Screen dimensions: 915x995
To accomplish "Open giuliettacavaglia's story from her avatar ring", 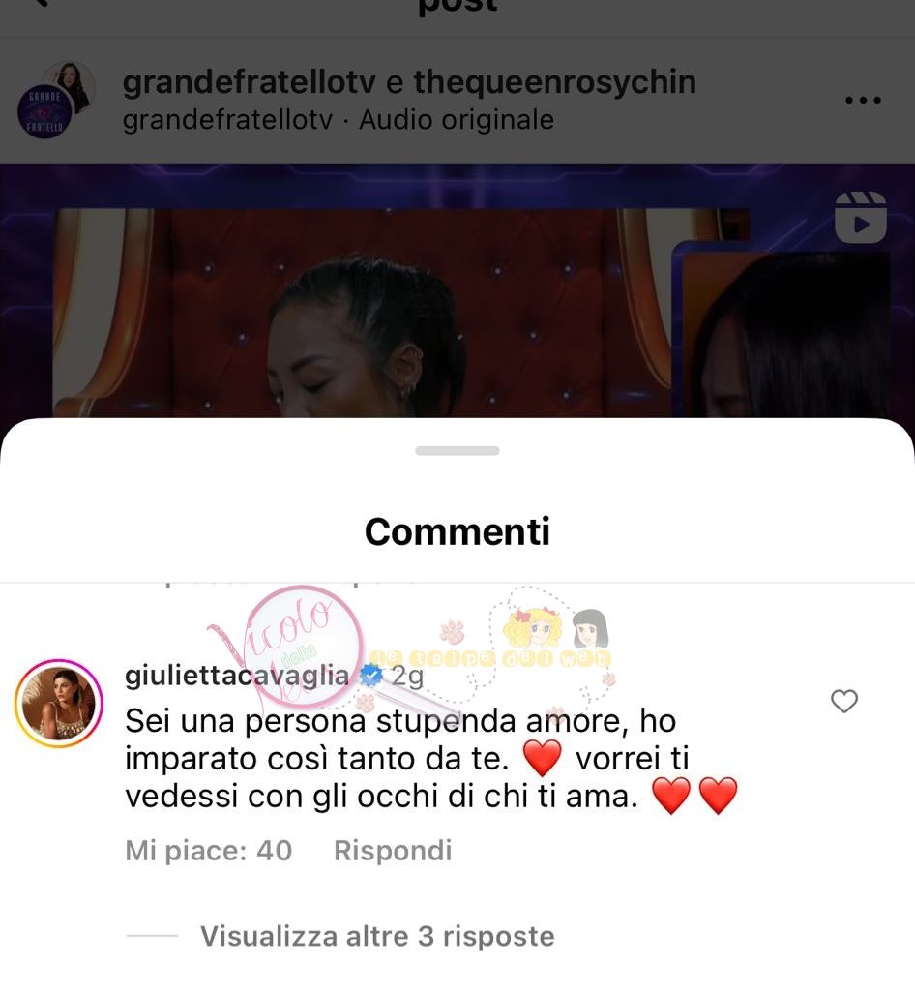I will tap(59, 703).
